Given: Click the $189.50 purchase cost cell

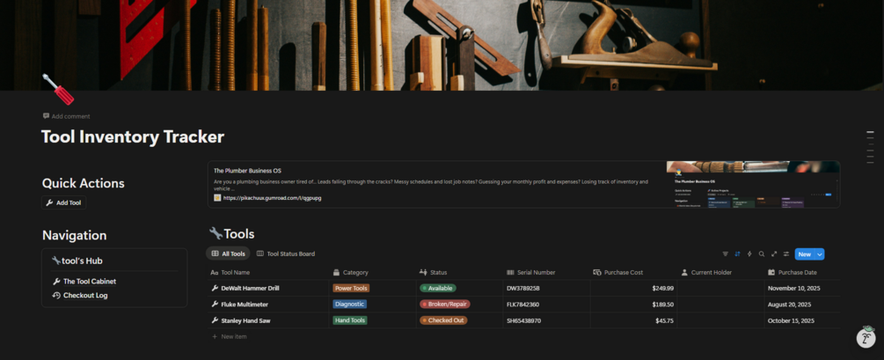Looking at the screenshot, I should tap(633, 305).
